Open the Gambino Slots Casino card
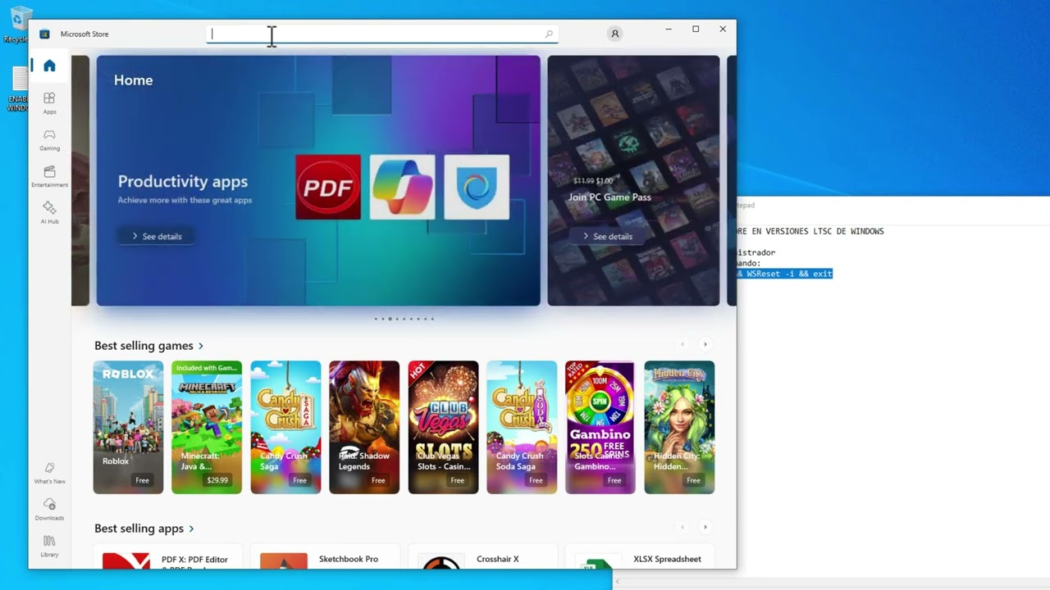1050x590 pixels. [x=600, y=427]
